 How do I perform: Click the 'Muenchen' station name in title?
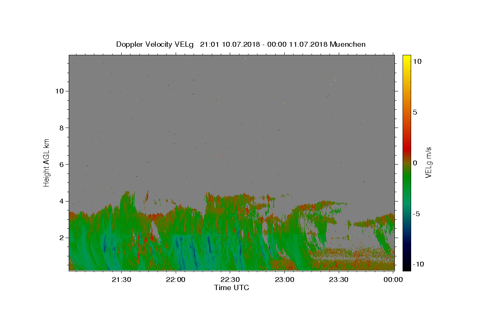(348, 44)
